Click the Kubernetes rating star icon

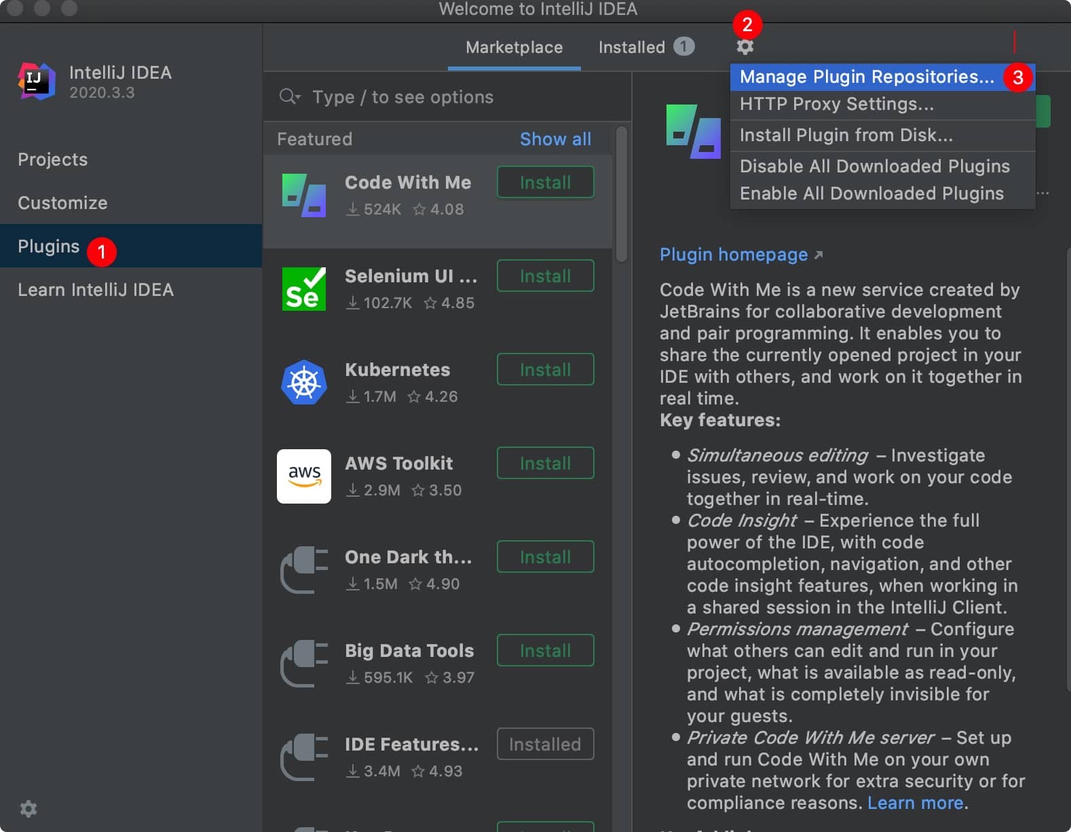(x=413, y=397)
